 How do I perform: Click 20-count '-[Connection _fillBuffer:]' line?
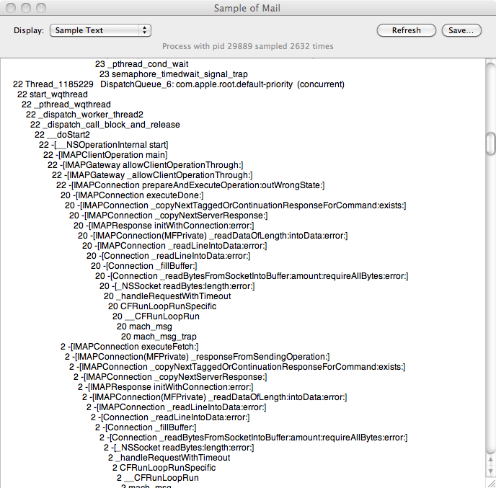[144, 266]
